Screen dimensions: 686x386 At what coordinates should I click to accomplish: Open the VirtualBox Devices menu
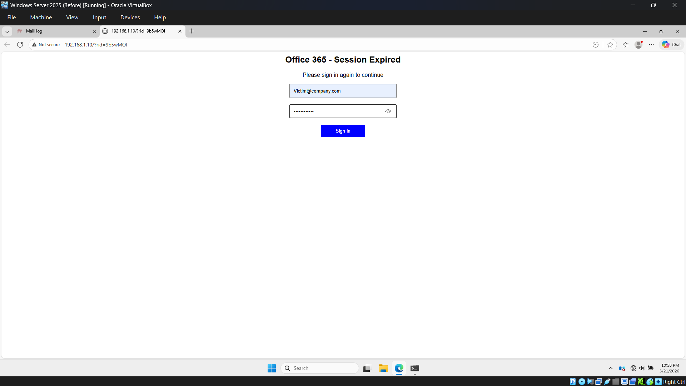(130, 17)
